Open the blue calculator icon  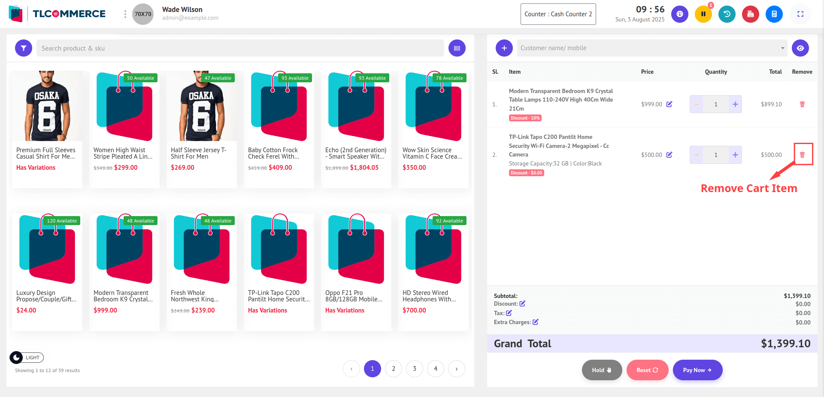[774, 14]
